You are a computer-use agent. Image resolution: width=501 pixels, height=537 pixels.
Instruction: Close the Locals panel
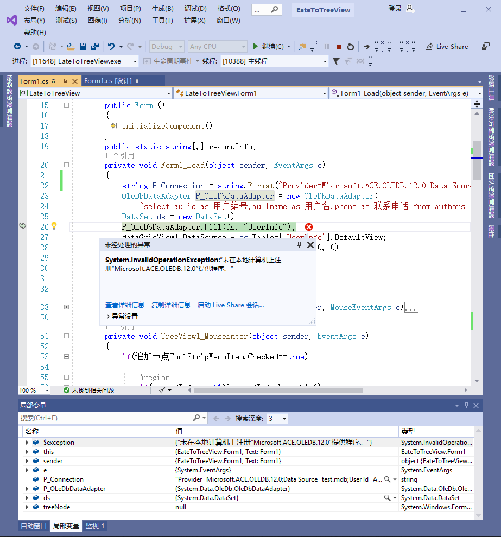475,406
